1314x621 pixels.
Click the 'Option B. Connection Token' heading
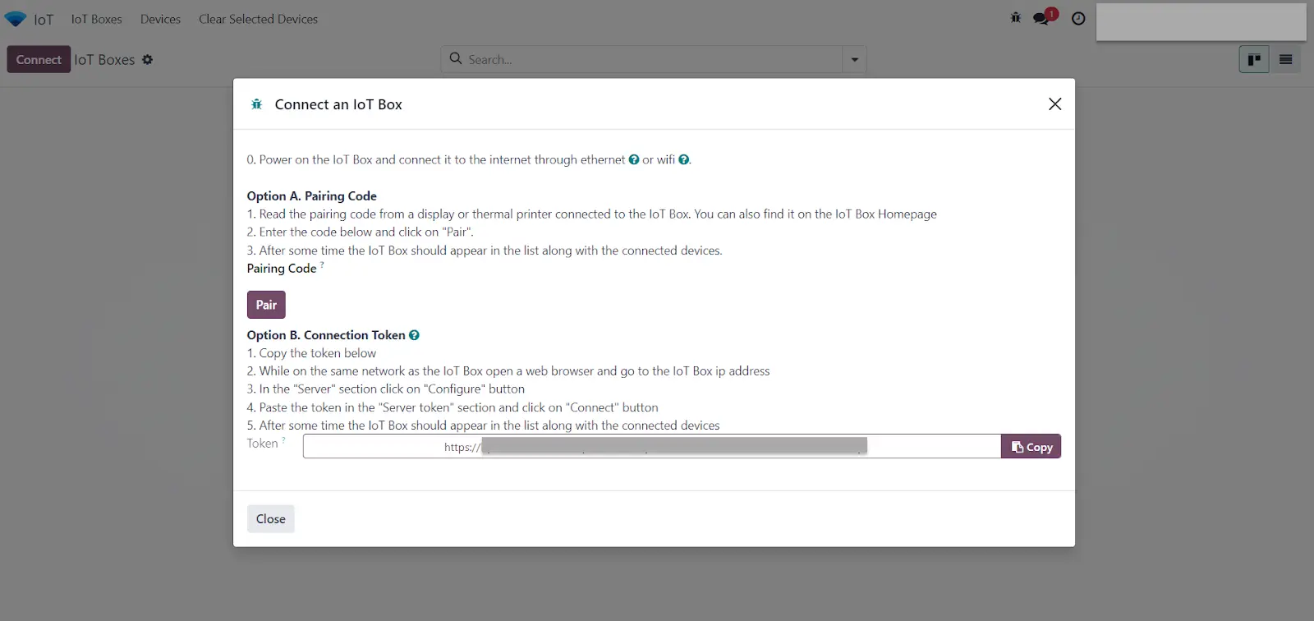coord(326,335)
